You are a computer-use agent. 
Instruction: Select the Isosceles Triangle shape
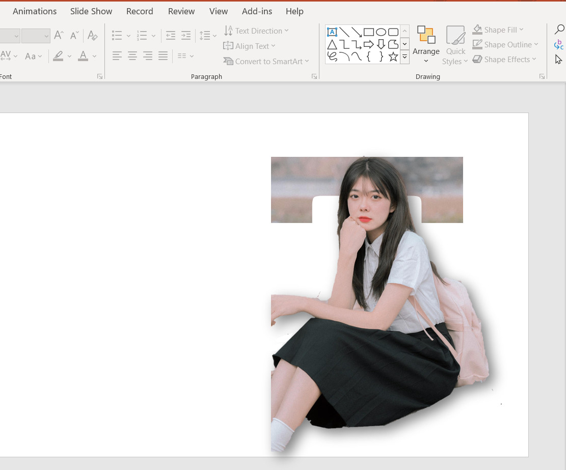pyautogui.click(x=332, y=44)
